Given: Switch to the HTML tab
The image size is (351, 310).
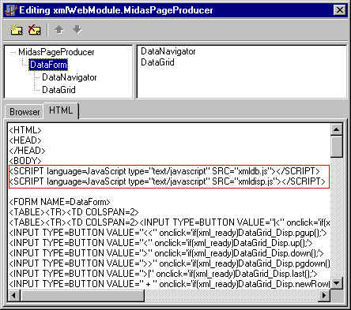Looking at the screenshot, I should (61, 110).
